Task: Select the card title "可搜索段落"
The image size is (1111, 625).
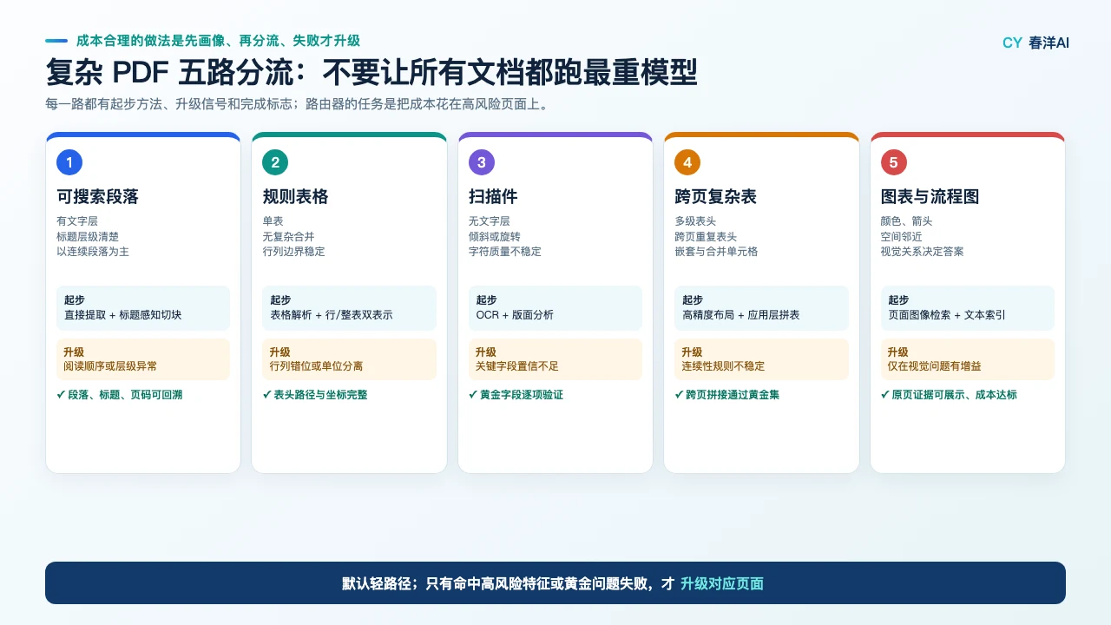Action: coord(97,197)
